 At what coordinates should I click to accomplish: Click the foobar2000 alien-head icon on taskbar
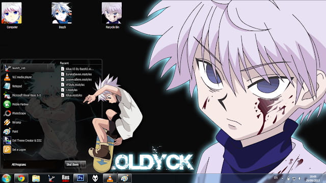95,178
